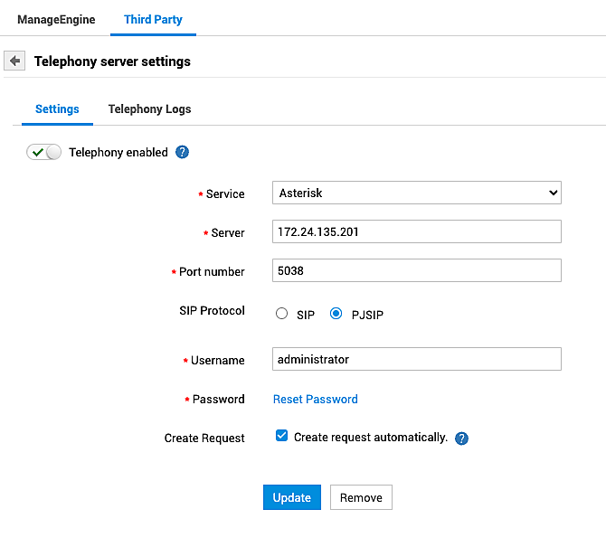
Task: Click the Create request automatically label text
Action: coord(371,437)
